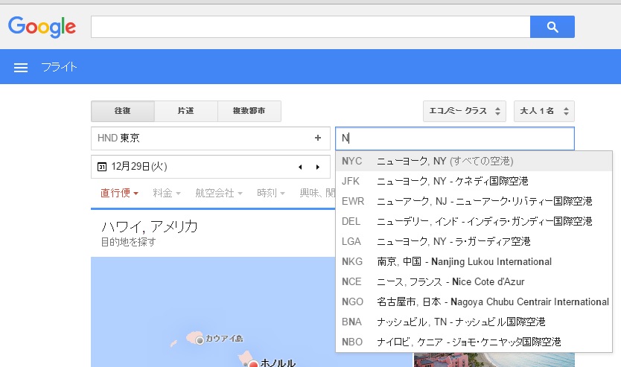The image size is (621, 367).
Task: Go to previous date with left arrow
Action: (x=300, y=167)
